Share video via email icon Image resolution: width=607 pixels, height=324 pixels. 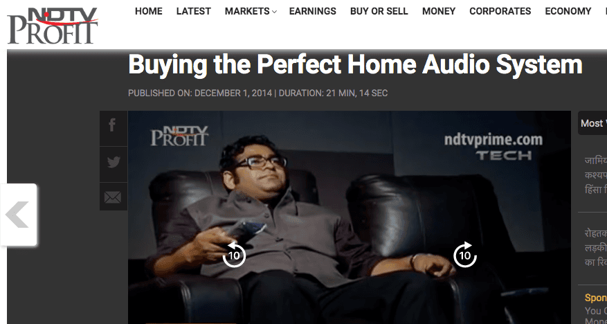pyautogui.click(x=114, y=197)
